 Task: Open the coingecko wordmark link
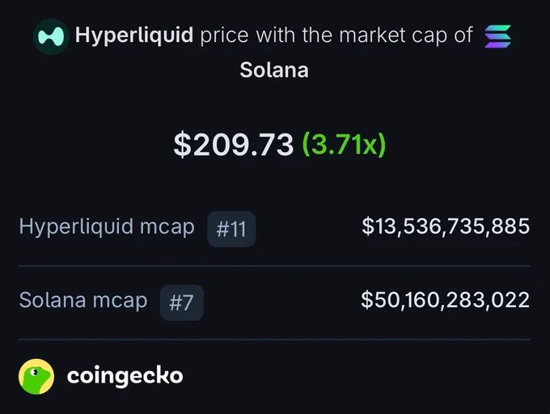pyautogui.click(x=125, y=376)
